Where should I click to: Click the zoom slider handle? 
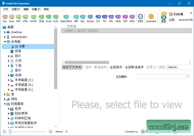click(x=10, y=131)
